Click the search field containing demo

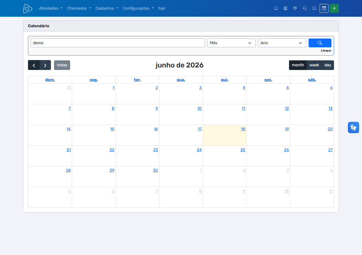click(x=118, y=43)
